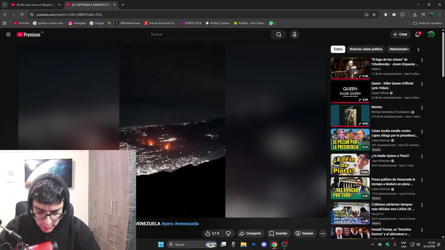The width and height of the screenshot is (445, 250).
Task: Click the Windows taskbar Buscar box
Action: [x=192, y=244]
